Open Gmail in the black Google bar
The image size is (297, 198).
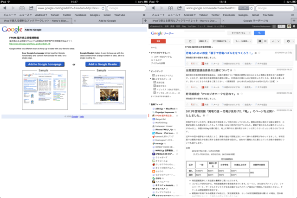point(210,26)
